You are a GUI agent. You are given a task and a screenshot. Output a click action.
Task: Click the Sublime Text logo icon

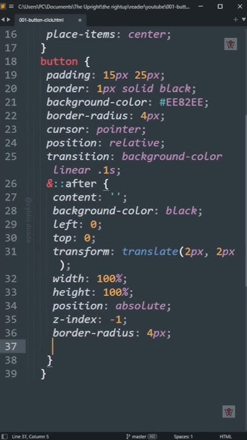3,7
